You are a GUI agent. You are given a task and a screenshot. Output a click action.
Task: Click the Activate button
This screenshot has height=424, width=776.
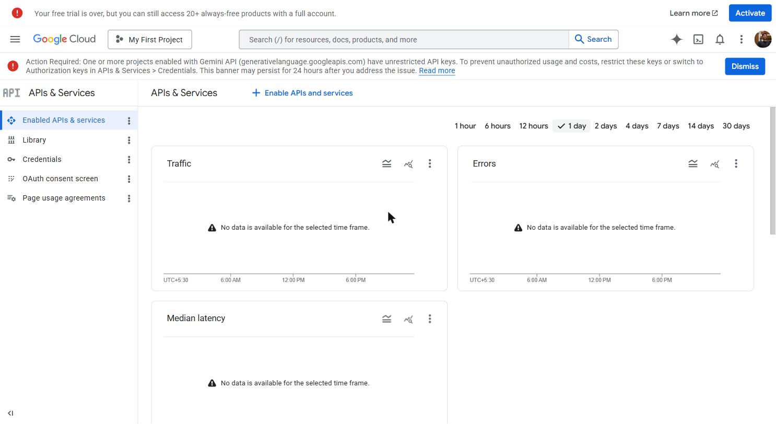pyautogui.click(x=750, y=13)
